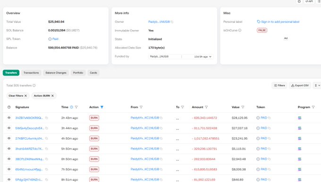321x182 pixels.
Task: Click the star favorite icon
Action: pyautogui.click(x=299, y=1)
